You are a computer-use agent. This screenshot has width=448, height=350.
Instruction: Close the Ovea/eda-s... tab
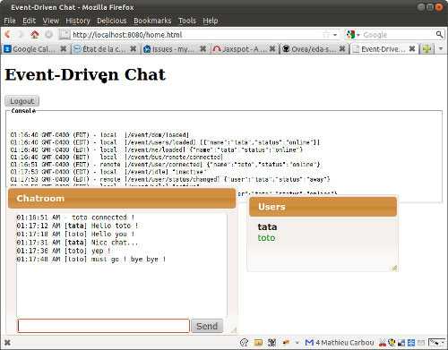[x=342, y=48]
